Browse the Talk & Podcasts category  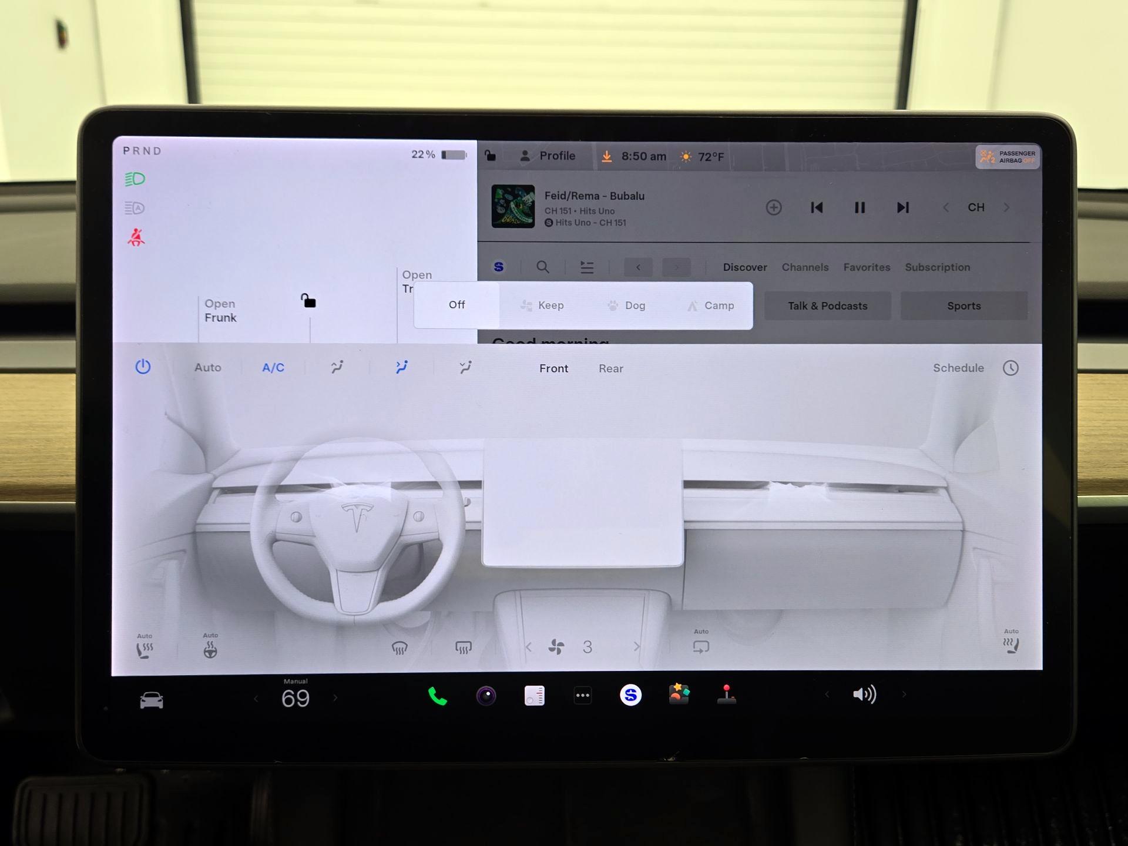tap(827, 305)
